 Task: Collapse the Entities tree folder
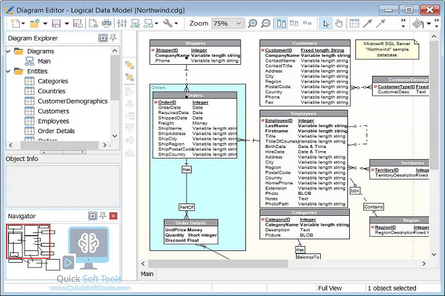pos(9,71)
